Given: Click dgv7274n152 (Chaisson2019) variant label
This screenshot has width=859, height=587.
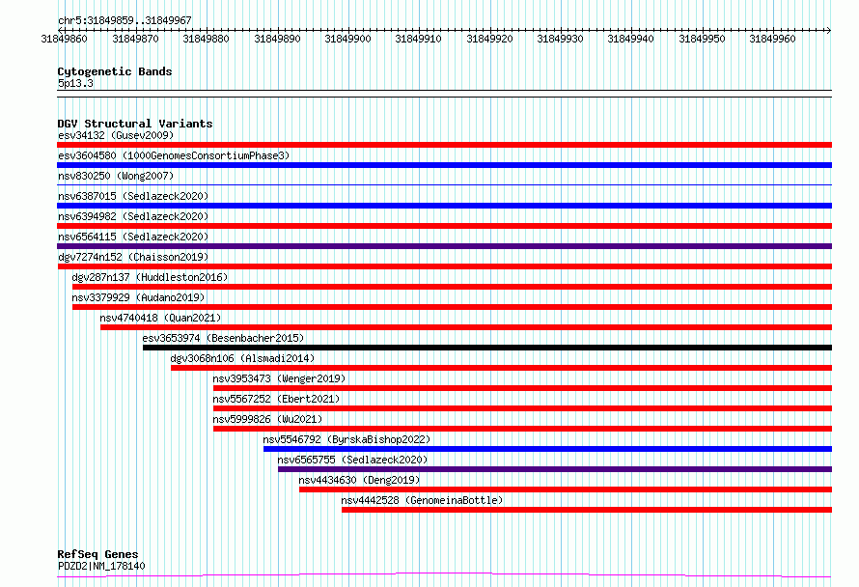Looking at the screenshot, I should tap(133, 257).
